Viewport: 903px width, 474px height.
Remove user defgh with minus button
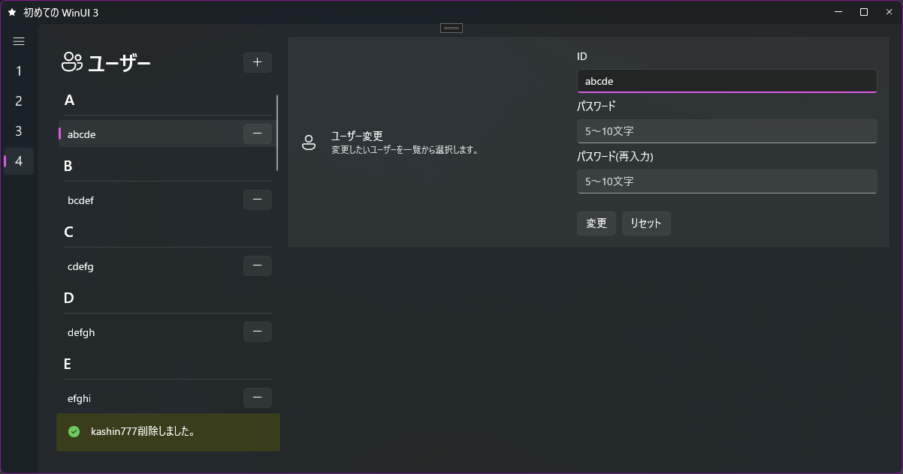258,331
